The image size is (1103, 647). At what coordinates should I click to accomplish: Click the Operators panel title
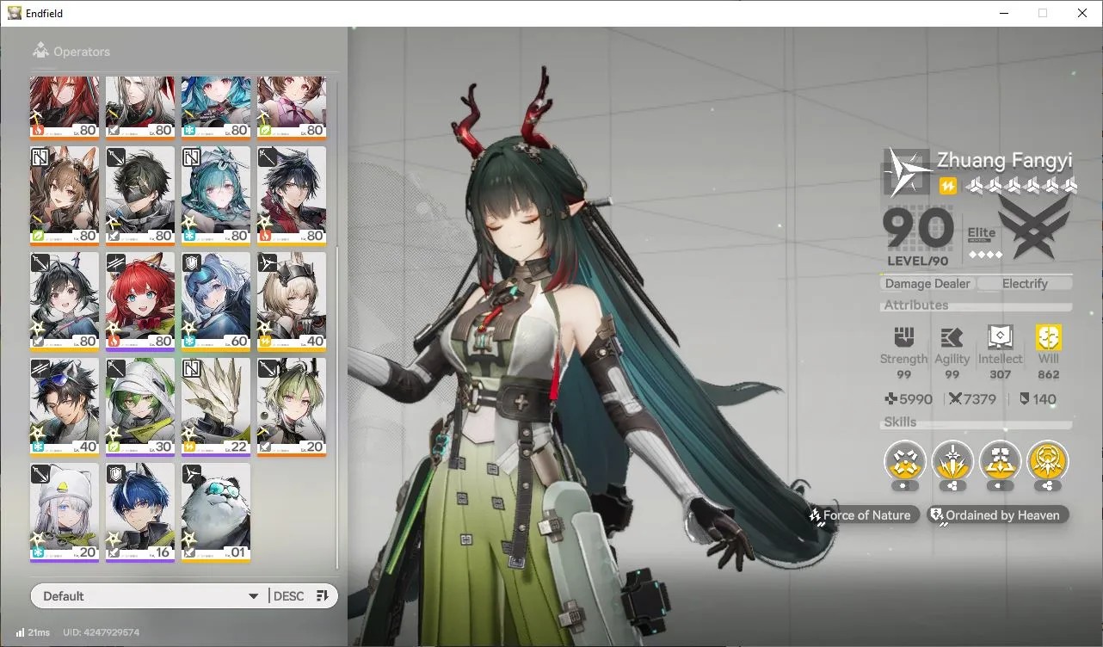click(x=82, y=52)
